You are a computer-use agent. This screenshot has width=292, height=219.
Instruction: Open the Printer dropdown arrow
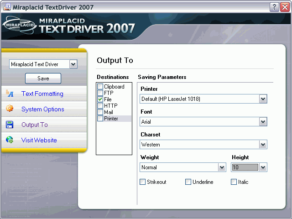263,99
